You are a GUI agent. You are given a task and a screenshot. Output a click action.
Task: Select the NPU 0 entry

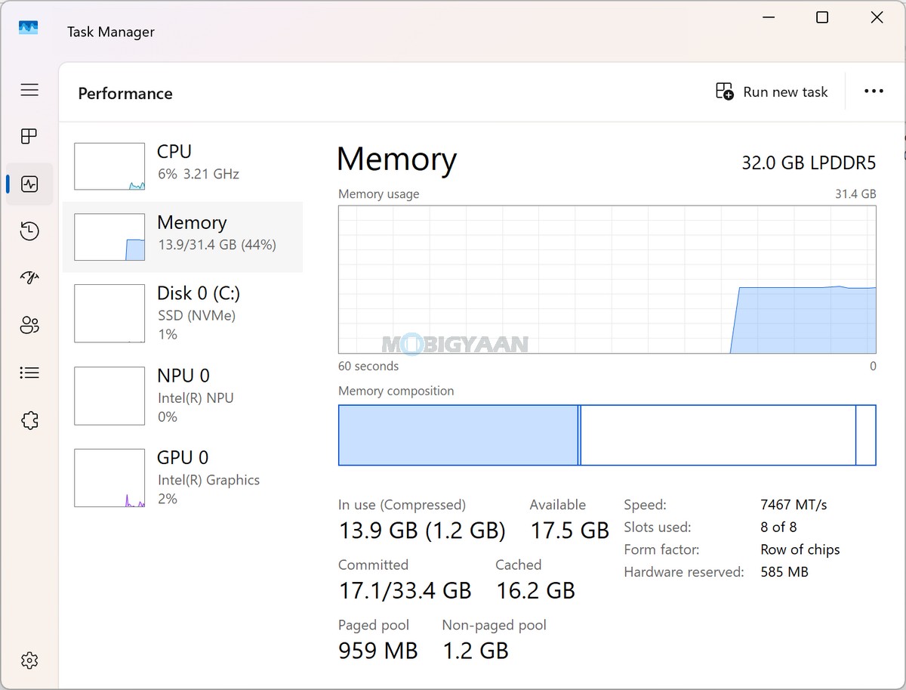tap(183, 395)
